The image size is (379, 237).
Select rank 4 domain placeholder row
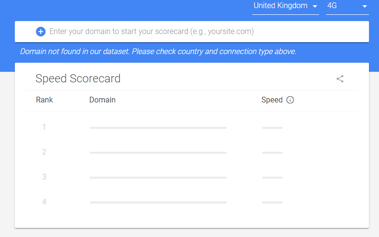click(158, 203)
